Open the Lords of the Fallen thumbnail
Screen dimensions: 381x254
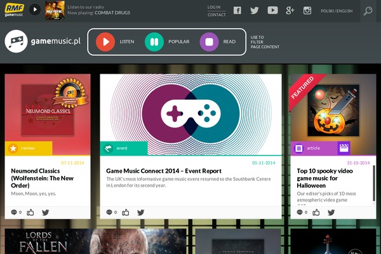click(x=48, y=243)
